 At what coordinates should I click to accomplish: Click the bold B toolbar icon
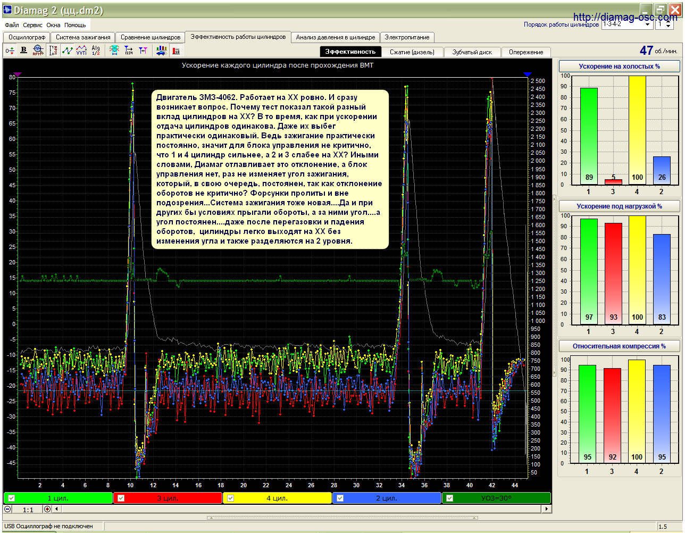coord(24,51)
